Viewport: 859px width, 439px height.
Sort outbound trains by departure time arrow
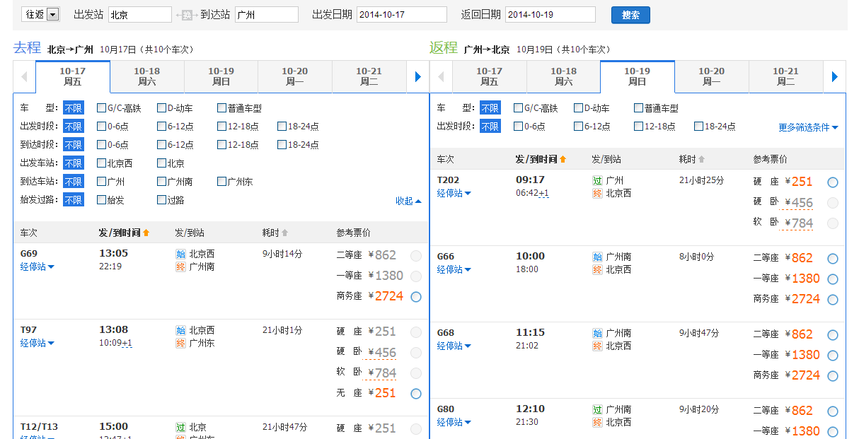(146, 233)
